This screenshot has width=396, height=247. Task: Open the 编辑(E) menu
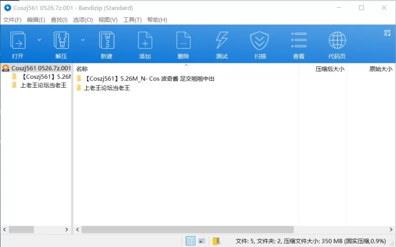pos(36,20)
